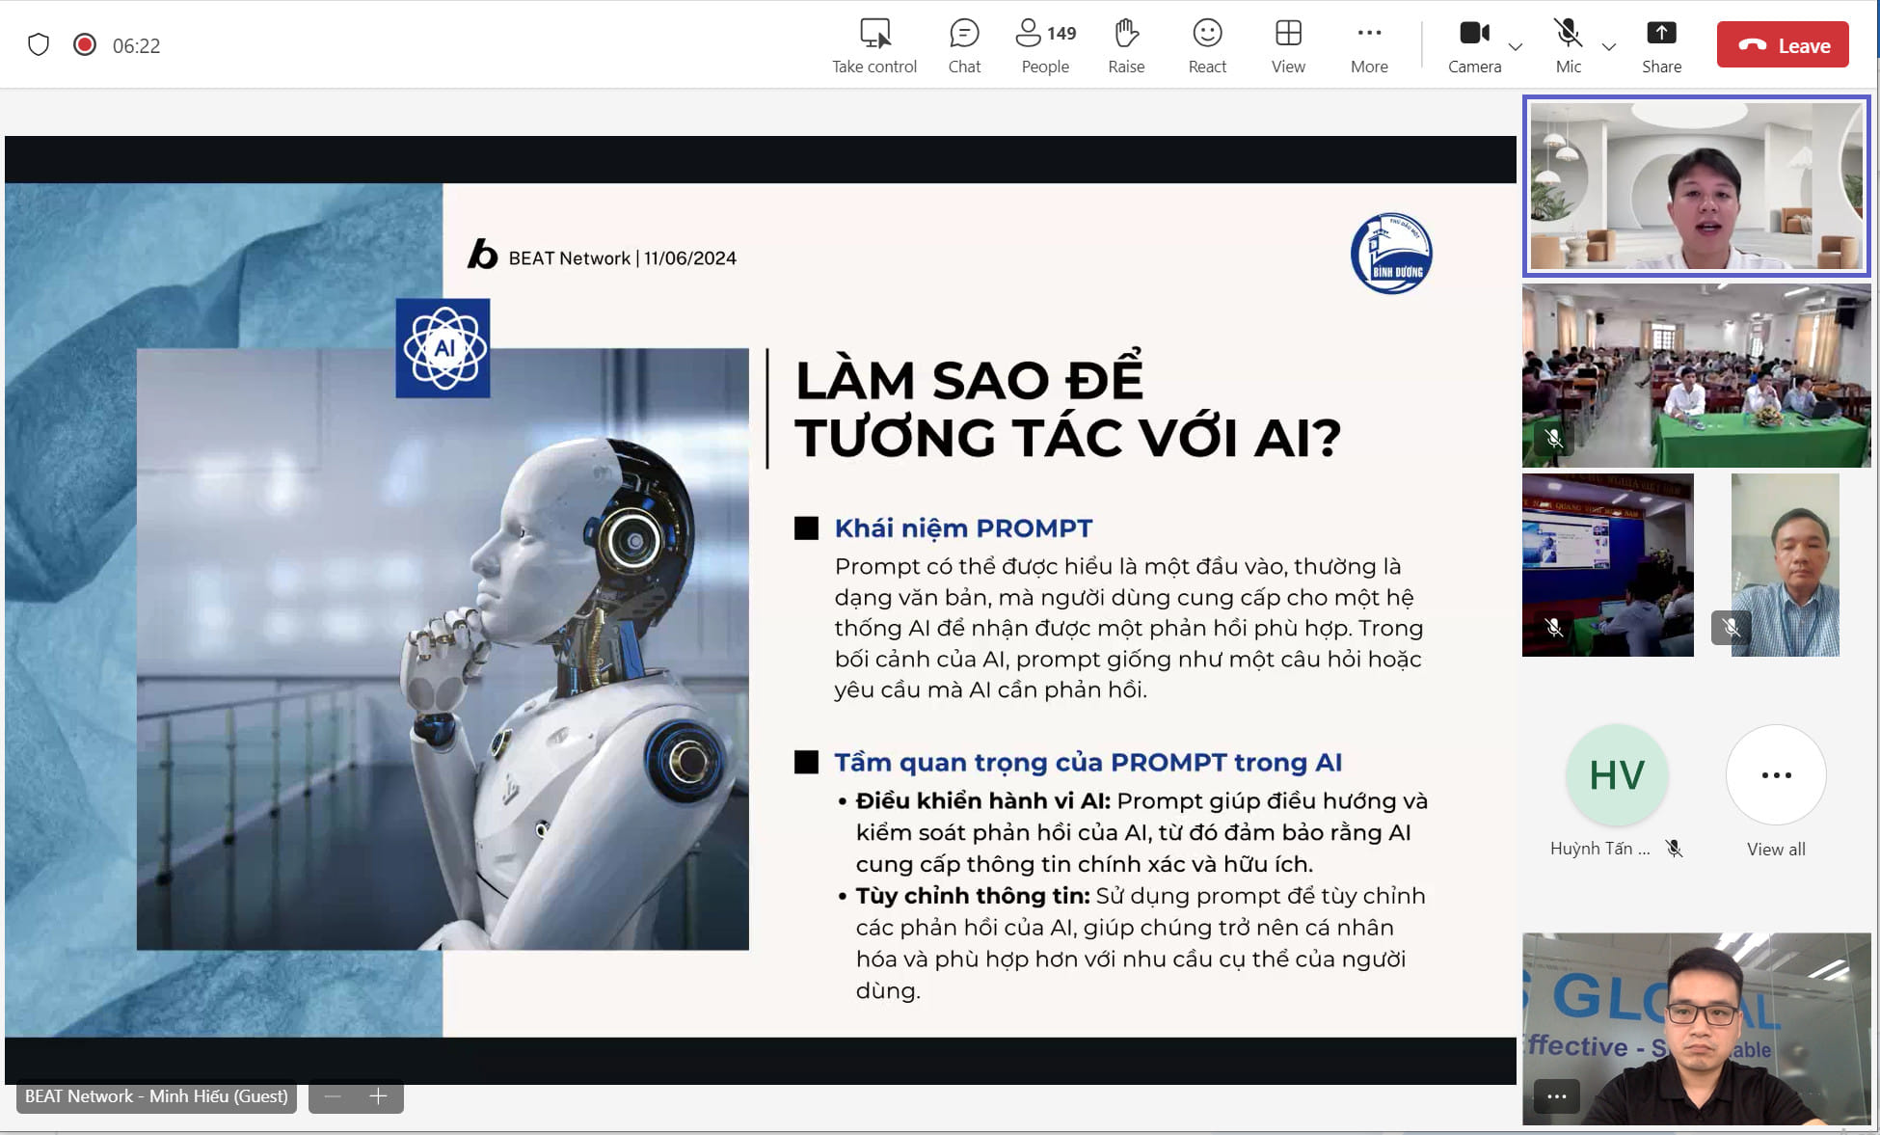Click the muted mic icon on projector room tile
The height and width of the screenshot is (1135, 1880).
[x=1553, y=627]
